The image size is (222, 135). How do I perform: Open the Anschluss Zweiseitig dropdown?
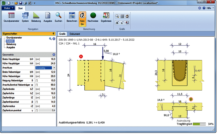coord(54,68)
